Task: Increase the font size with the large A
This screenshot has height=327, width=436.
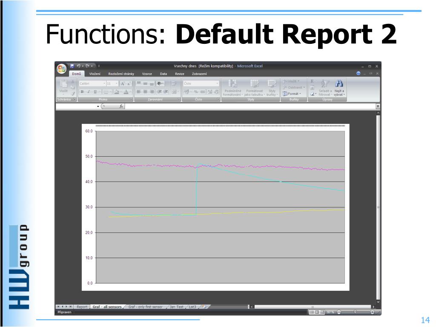Action: (122, 83)
